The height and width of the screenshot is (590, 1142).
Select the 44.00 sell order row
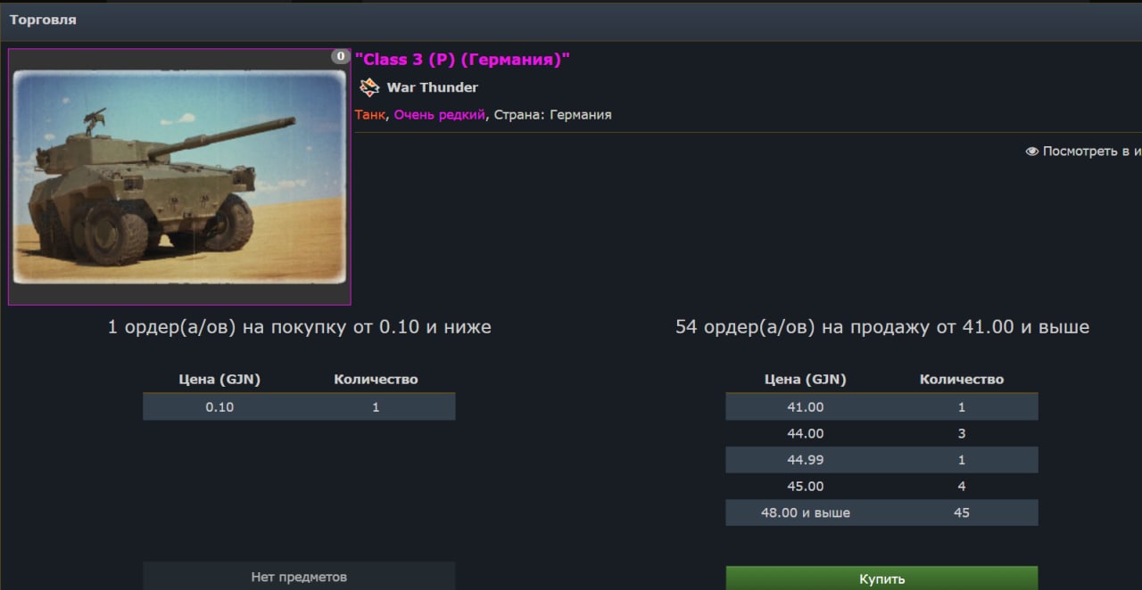point(881,433)
